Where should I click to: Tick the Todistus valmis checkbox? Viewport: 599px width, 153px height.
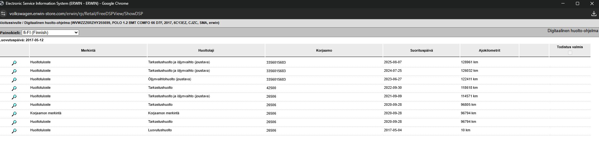pyautogui.click(x=570, y=53)
